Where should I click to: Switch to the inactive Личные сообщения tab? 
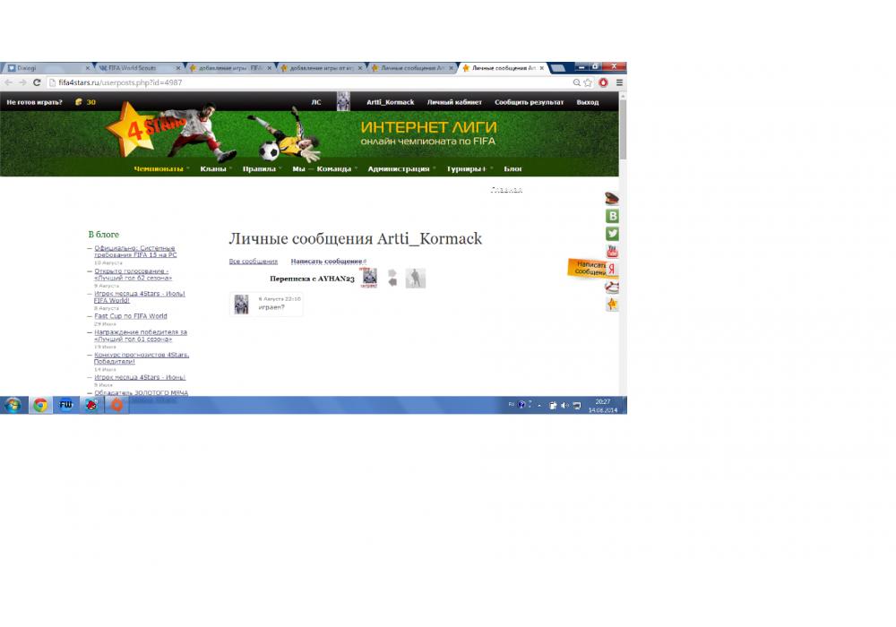point(412,68)
